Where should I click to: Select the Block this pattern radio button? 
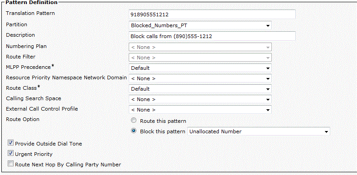[134, 131]
